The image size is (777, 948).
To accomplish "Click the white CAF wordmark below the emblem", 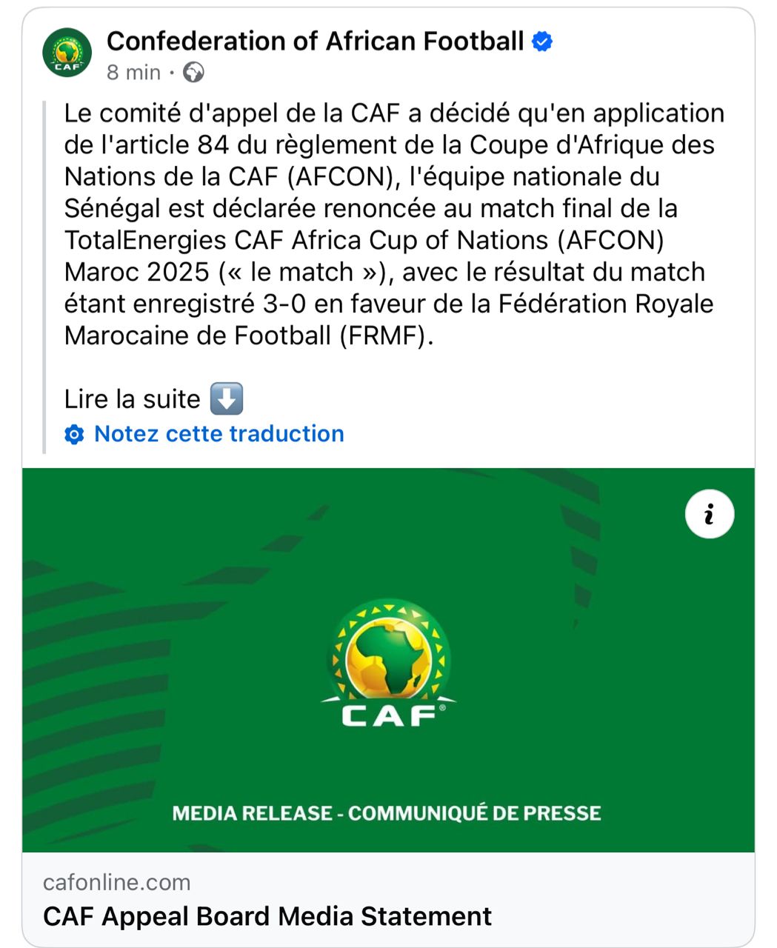I will [388, 715].
